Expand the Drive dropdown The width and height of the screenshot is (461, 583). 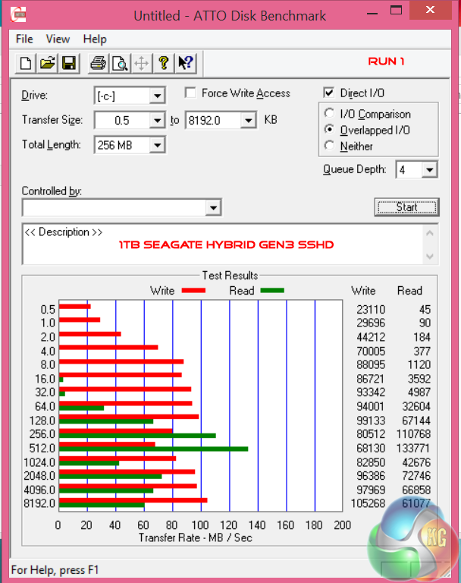[x=157, y=96]
